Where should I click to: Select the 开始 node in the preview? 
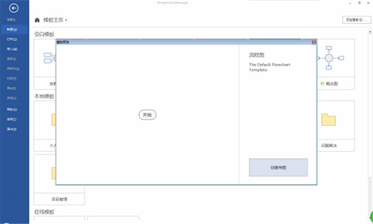[147, 115]
